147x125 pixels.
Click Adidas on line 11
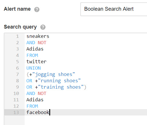point(35,100)
